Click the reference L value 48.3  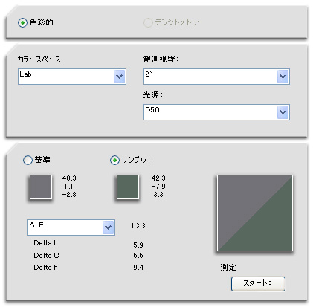[x=69, y=178]
